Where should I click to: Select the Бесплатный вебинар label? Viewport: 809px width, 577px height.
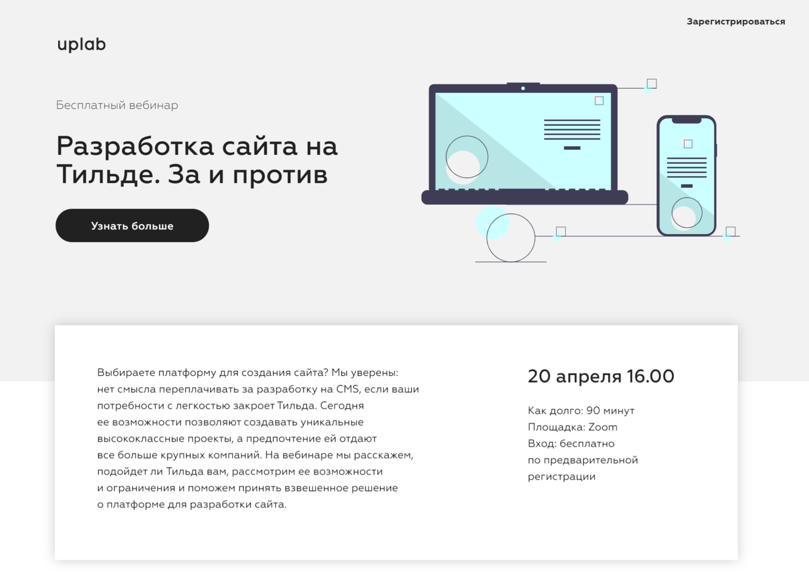[117, 105]
